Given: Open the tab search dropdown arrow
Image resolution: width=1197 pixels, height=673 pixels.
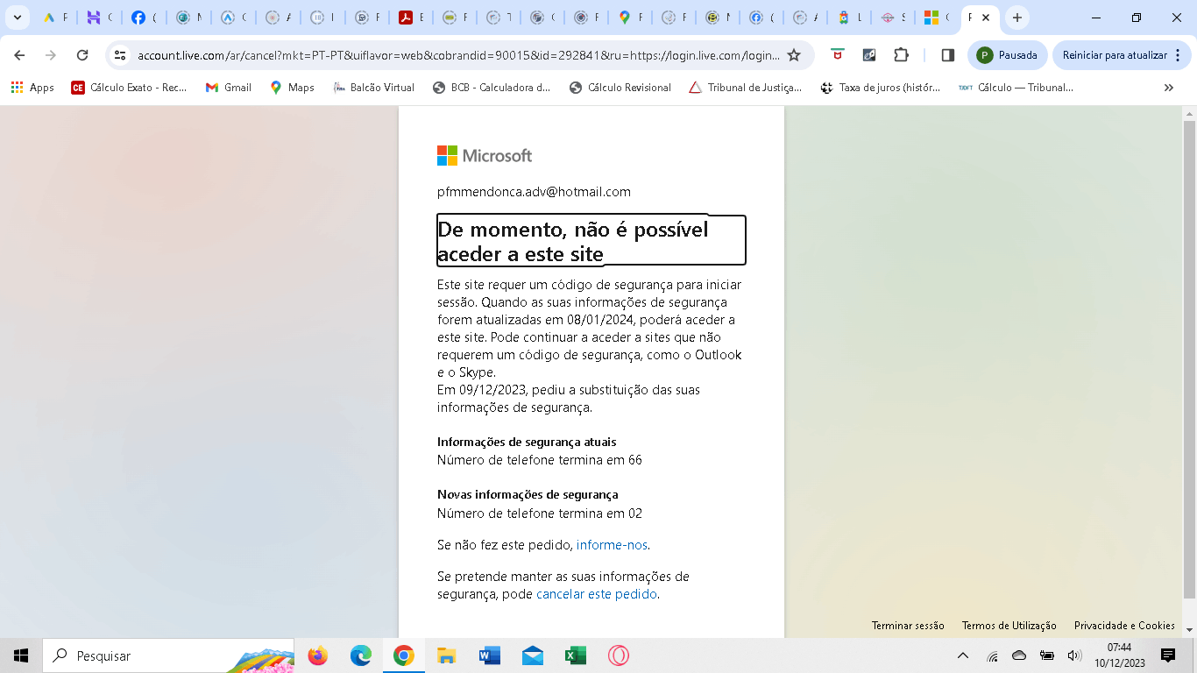Looking at the screenshot, I should click(x=17, y=18).
